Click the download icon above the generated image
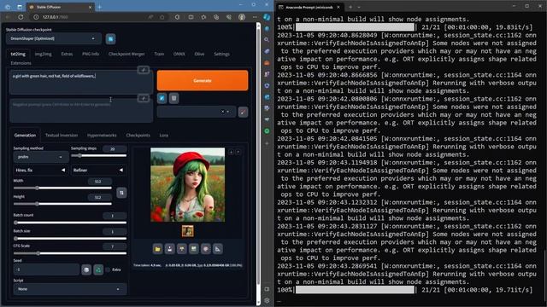Viewport: 547px width, 307px height. (x=232, y=152)
